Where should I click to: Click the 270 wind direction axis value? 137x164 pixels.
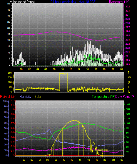point(10,78)
